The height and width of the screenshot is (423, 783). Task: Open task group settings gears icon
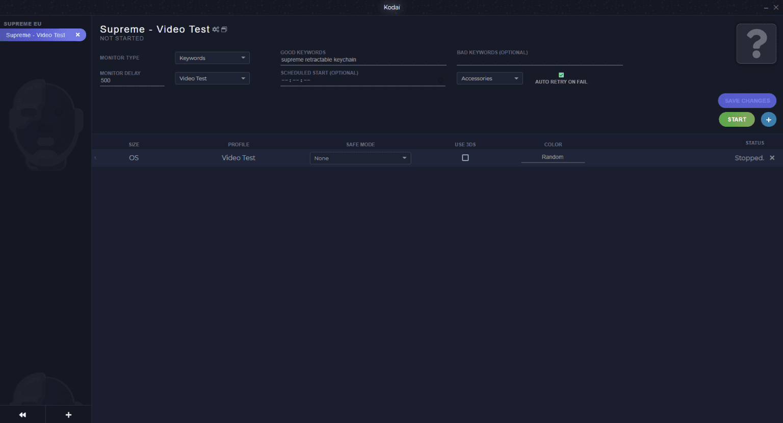click(216, 30)
